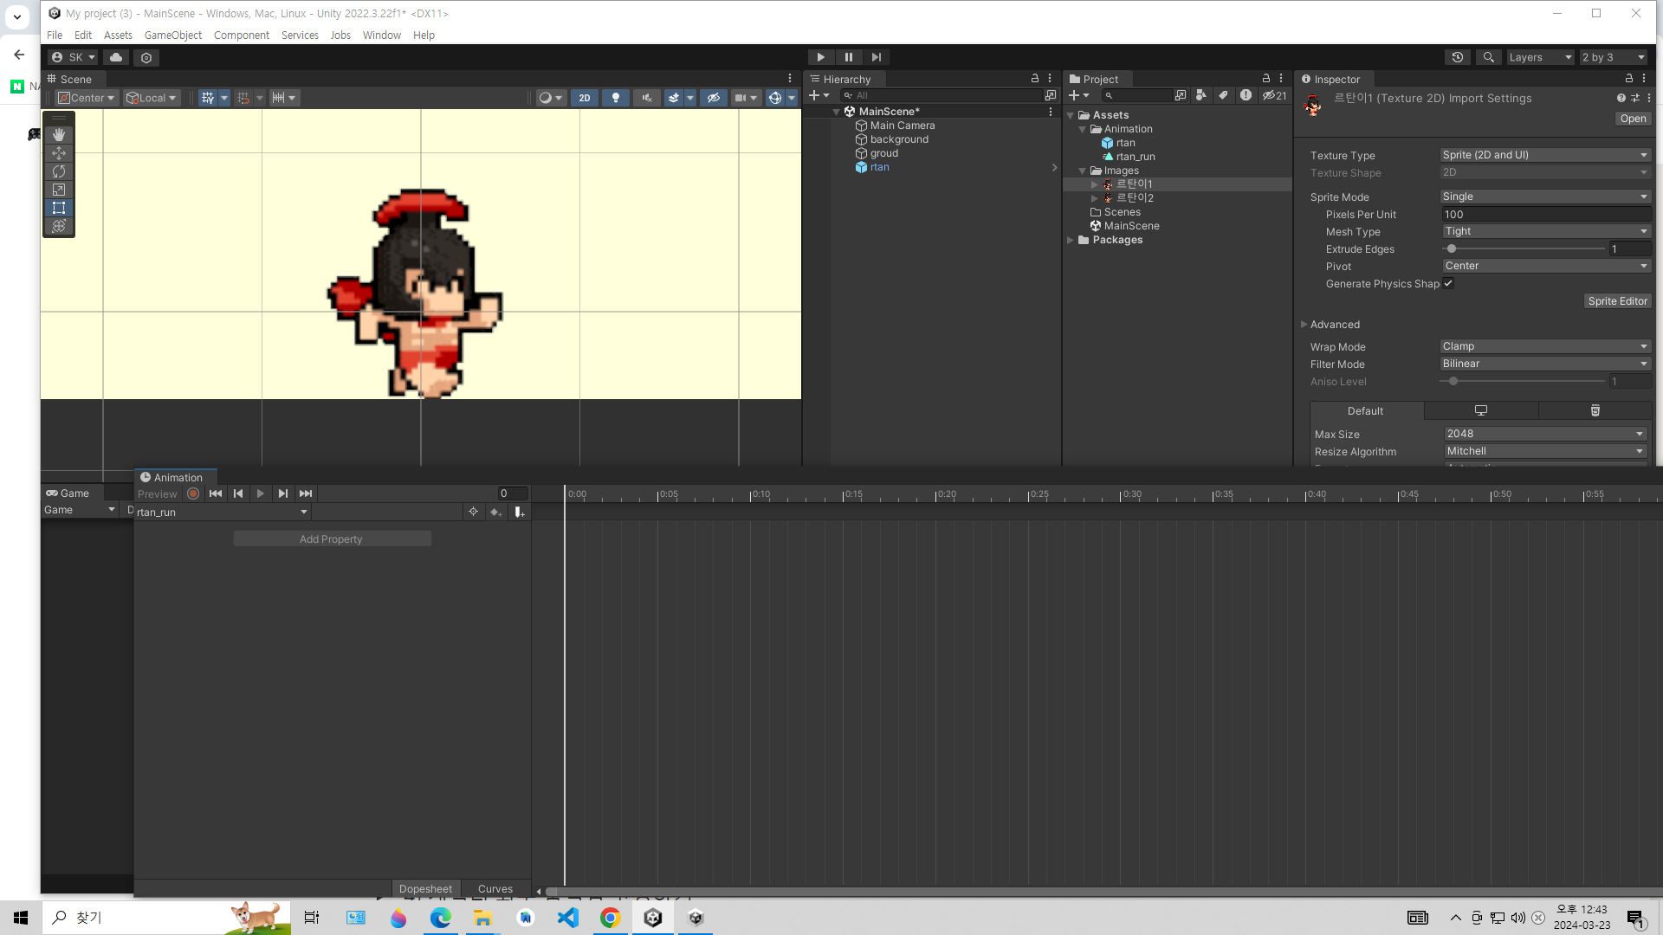Toggle scene audio mute icon
1663x935 pixels.
[646, 98]
